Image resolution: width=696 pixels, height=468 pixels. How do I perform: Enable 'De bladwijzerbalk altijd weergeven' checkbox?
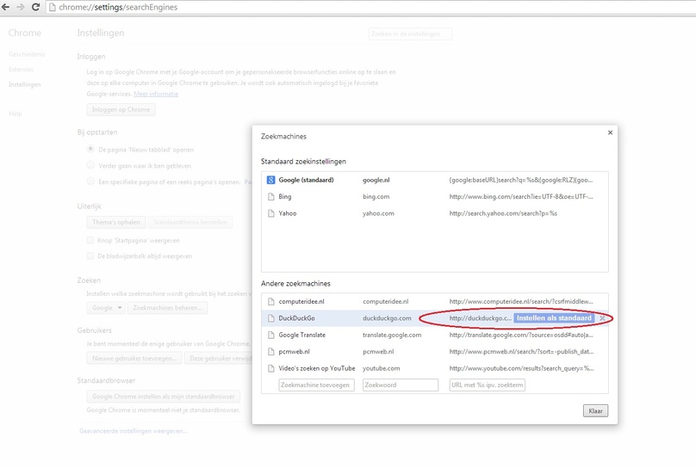tap(90, 256)
